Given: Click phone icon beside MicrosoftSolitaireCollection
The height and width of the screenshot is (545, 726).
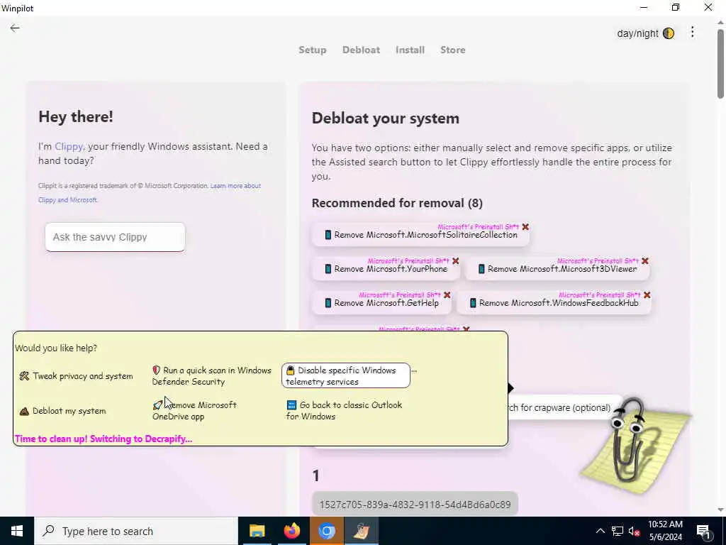Looking at the screenshot, I should pos(328,235).
